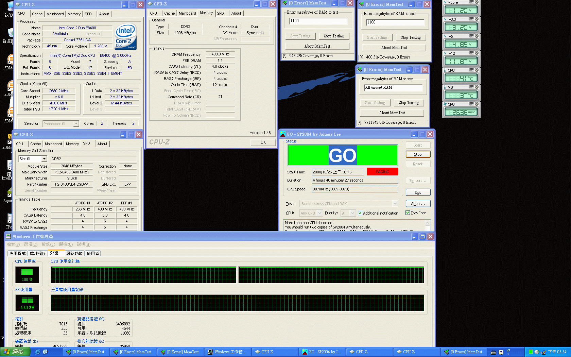This screenshot has height=357, width=571.
Task: Open settings icon on the 41°C CPU temperature gadget
Action: pos(471,70)
